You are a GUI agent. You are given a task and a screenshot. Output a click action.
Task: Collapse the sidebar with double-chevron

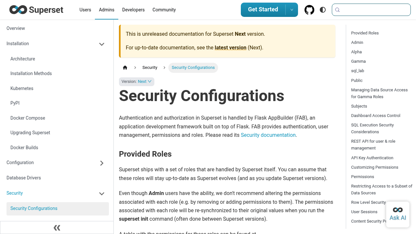tap(57, 228)
